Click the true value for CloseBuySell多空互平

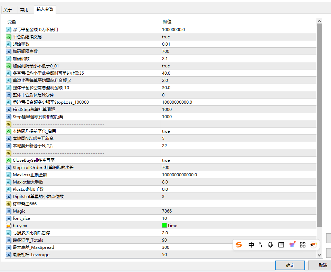166,160
